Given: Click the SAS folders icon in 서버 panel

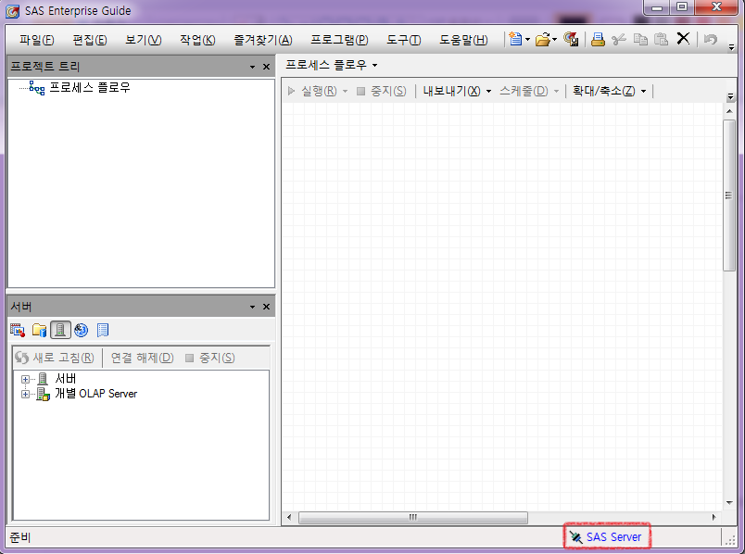Looking at the screenshot, I should (40, 330).
